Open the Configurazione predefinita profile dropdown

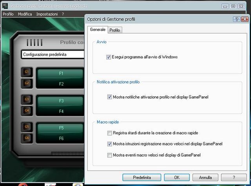point(53,54)
